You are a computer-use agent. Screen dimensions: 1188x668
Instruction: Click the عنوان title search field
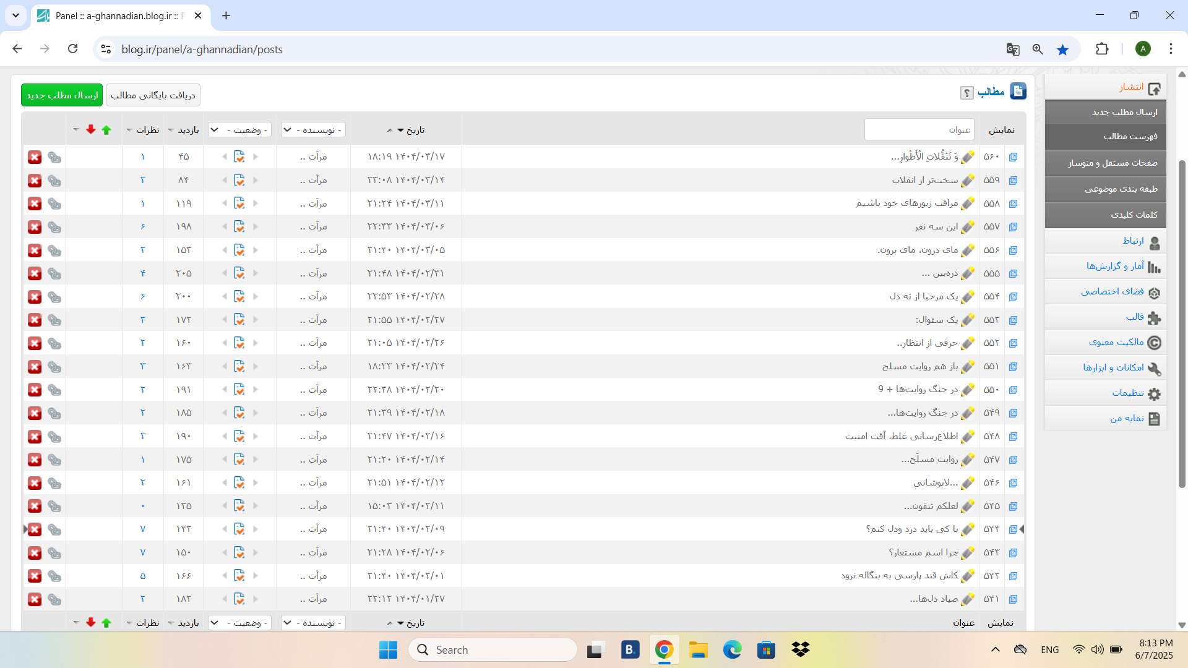click(x=919, y=130)
